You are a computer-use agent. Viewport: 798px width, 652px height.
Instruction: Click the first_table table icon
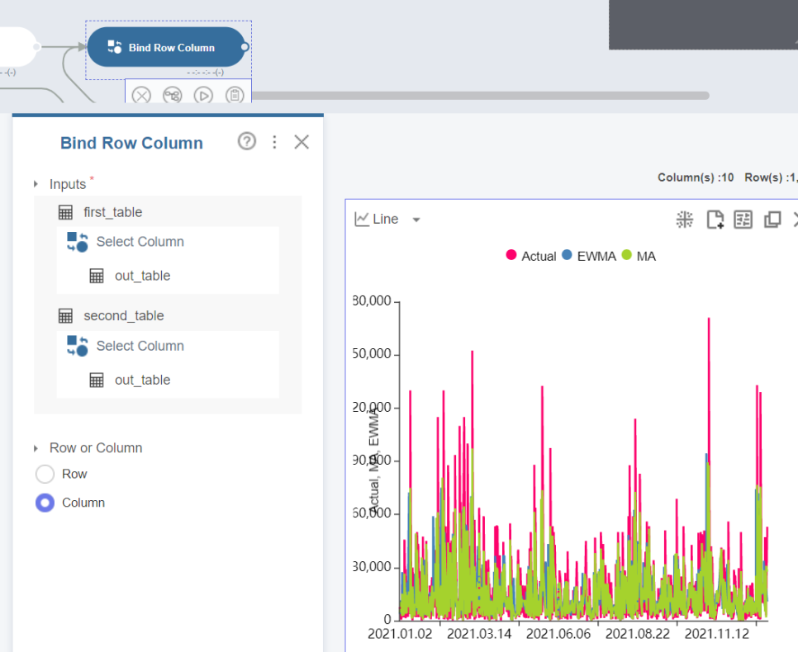point(65,212)
